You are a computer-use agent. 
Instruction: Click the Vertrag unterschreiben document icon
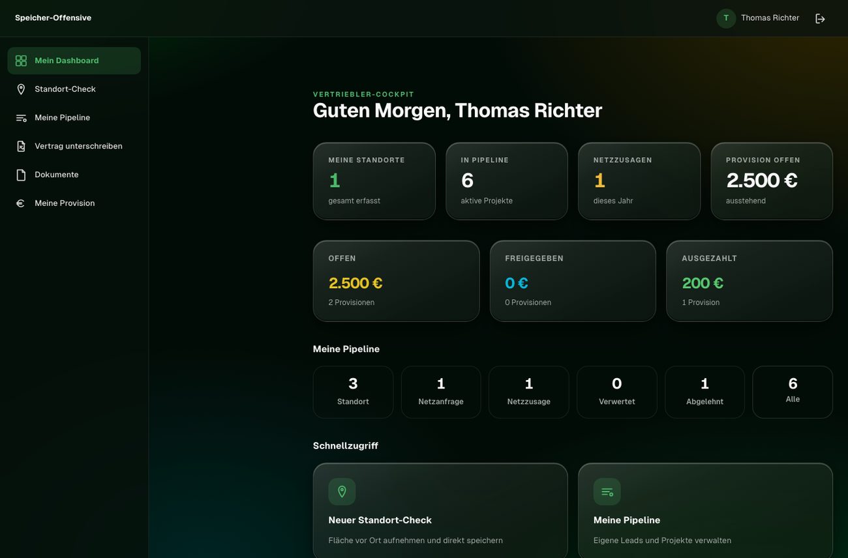click(x=21, y=147)
